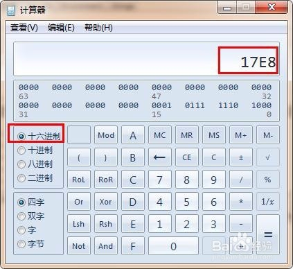This screenshot has height=269, width=293.
Task: Click the square root button
Action: [x=268, y=157]
